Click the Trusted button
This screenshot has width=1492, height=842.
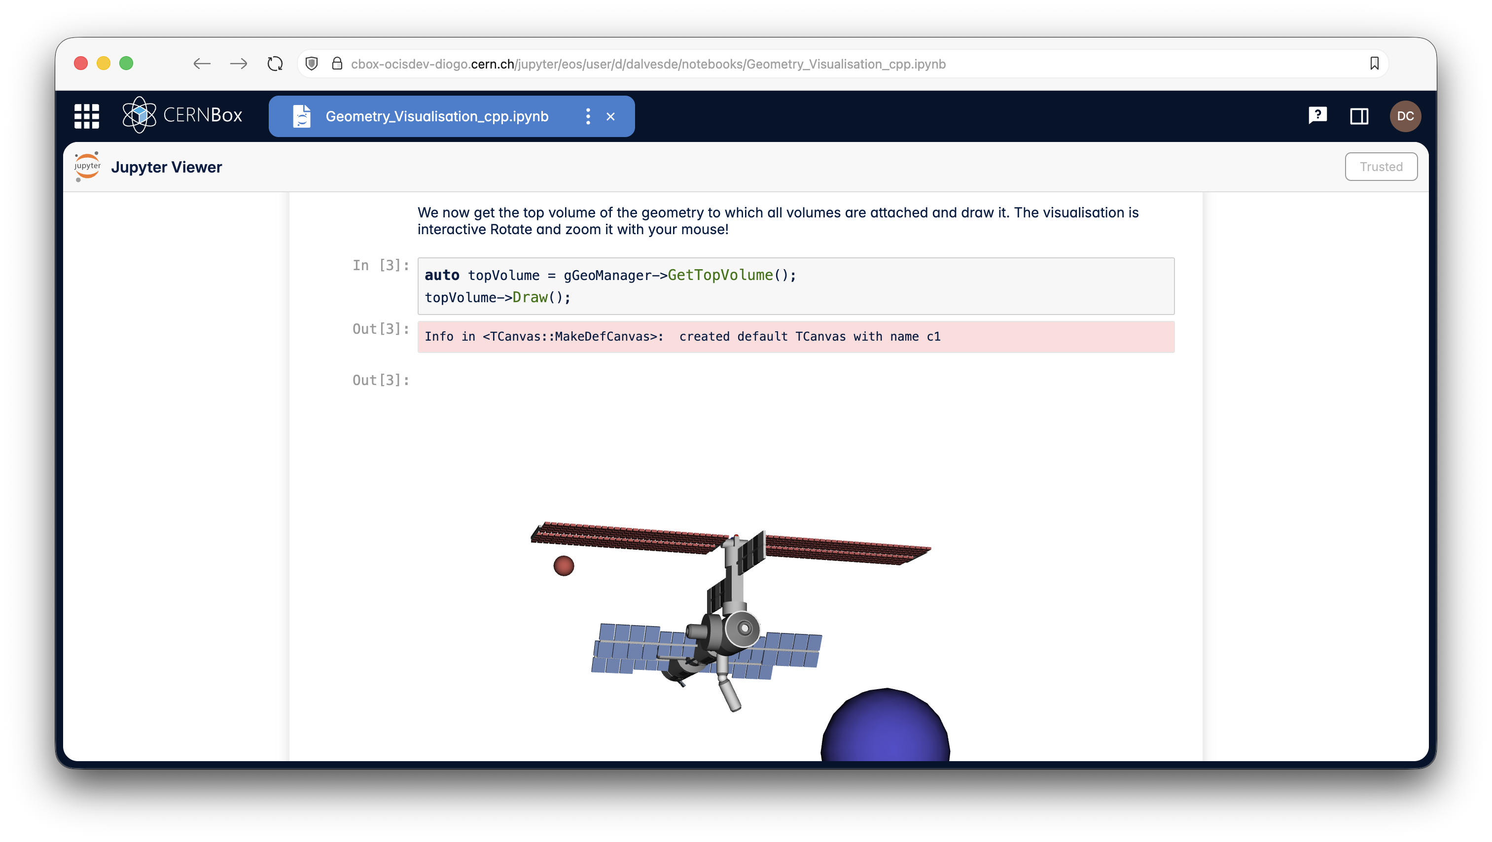pos(1381,166)
